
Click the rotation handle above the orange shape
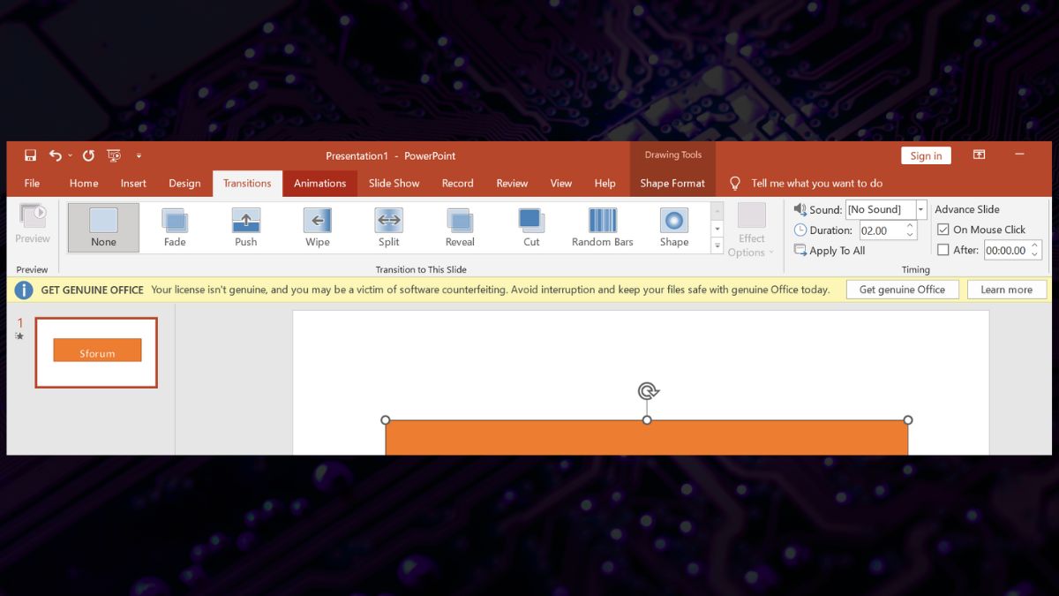648,391
